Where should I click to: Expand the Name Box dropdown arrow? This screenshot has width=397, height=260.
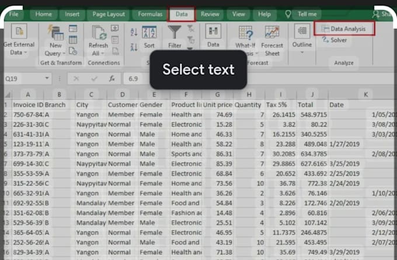(47, 78)
